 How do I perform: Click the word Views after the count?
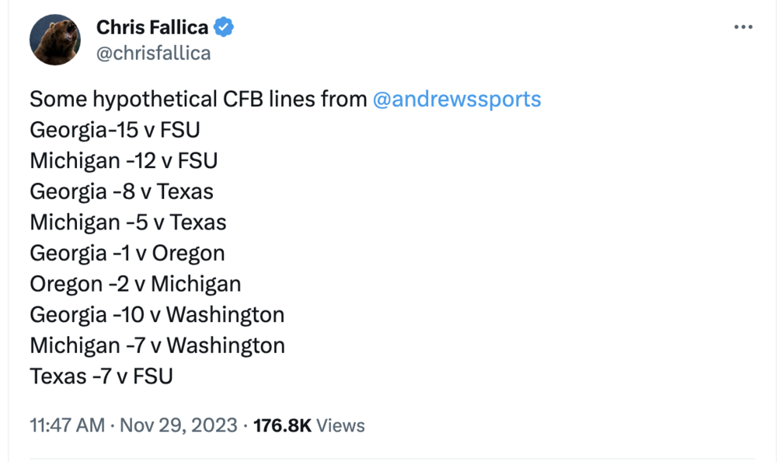pos(341,425)
